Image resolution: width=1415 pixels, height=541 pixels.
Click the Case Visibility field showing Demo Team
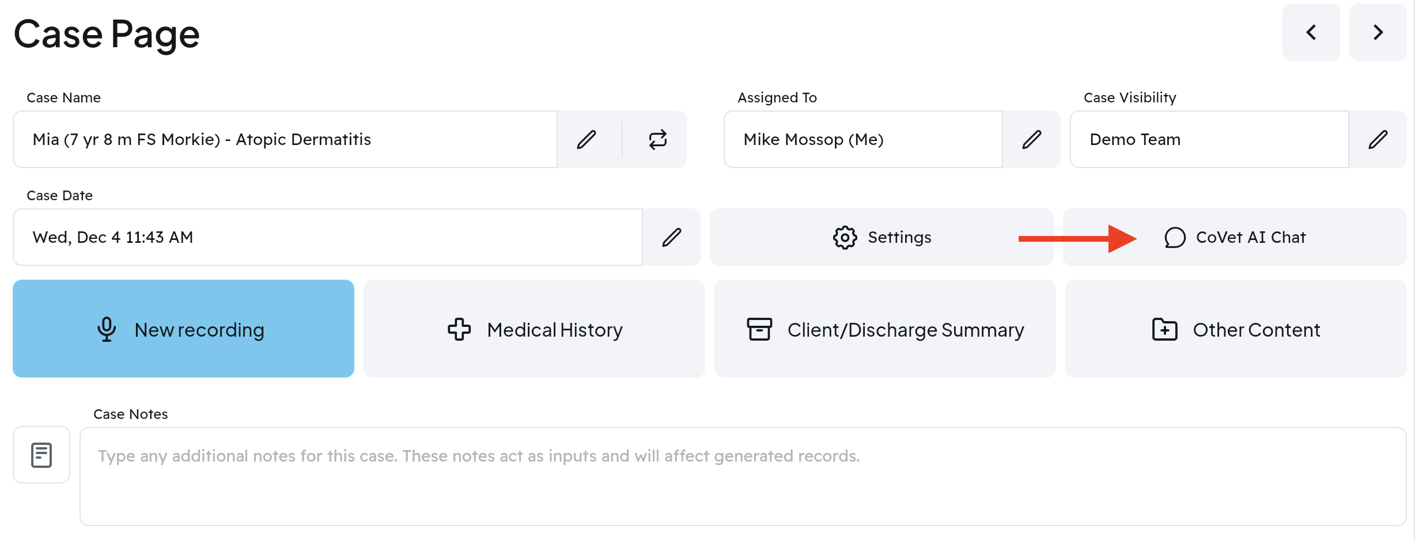pos(1209,139)
